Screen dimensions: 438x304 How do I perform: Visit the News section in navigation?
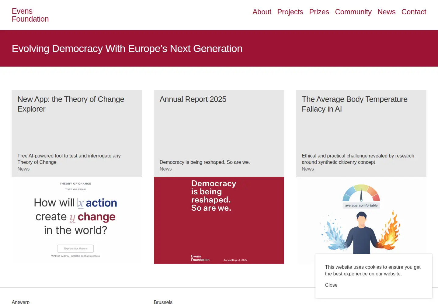pyautogui.click(x=386, y=12)
